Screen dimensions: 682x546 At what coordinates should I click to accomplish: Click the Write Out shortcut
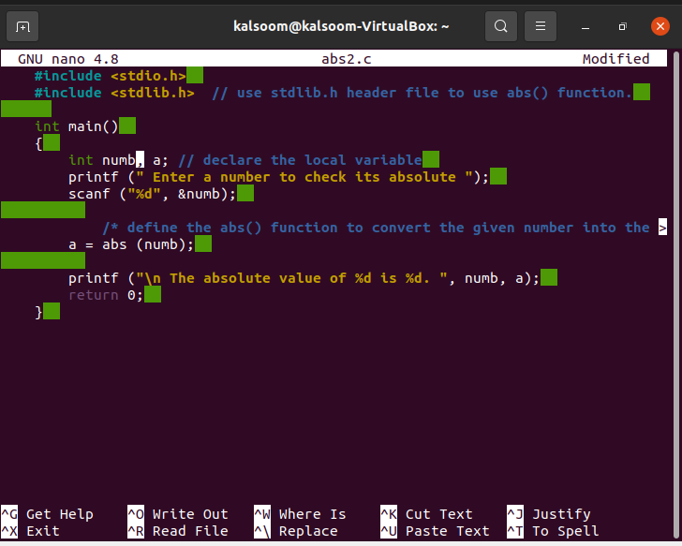[x=189, y=514]
